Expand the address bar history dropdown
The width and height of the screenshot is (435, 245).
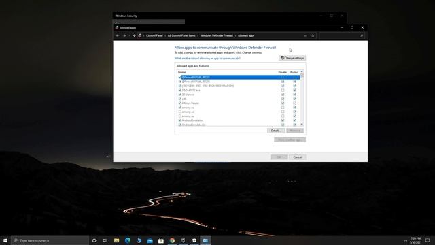point(305,36)
